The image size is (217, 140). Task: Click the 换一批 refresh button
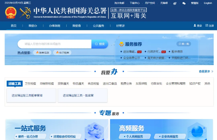click(184, 44)
